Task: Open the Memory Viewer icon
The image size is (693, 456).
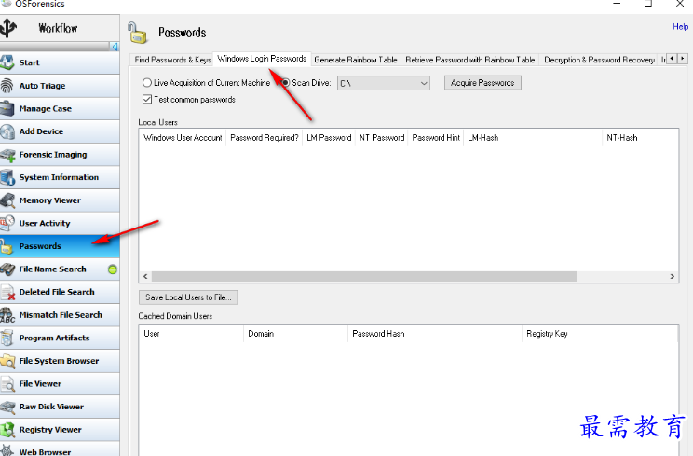Action: pos(7,200)
